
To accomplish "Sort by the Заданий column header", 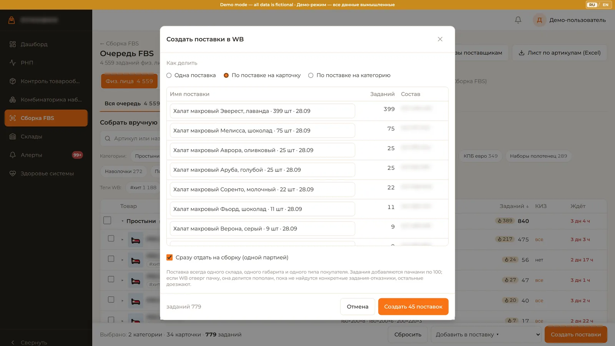I will pyautogui.click(x=514, y=206).
